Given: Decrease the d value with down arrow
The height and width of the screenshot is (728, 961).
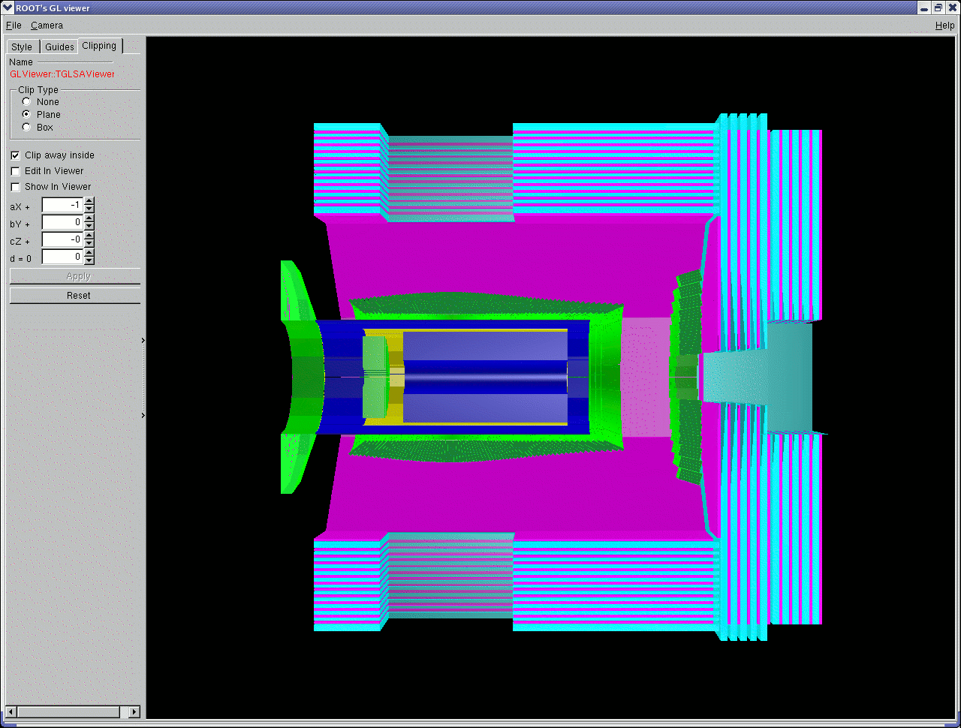Looking at the screenshot, I should point(89,260).
